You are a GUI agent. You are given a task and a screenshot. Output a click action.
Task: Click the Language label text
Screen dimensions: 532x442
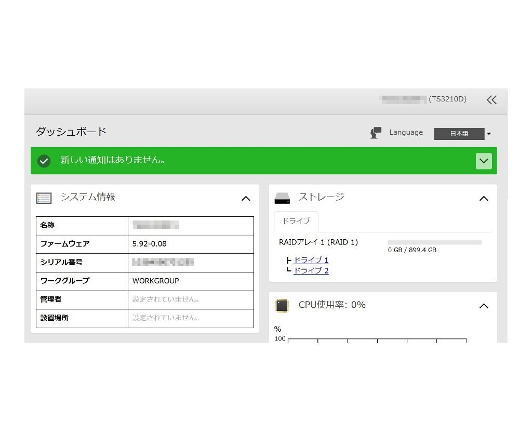tap(406, 133)
